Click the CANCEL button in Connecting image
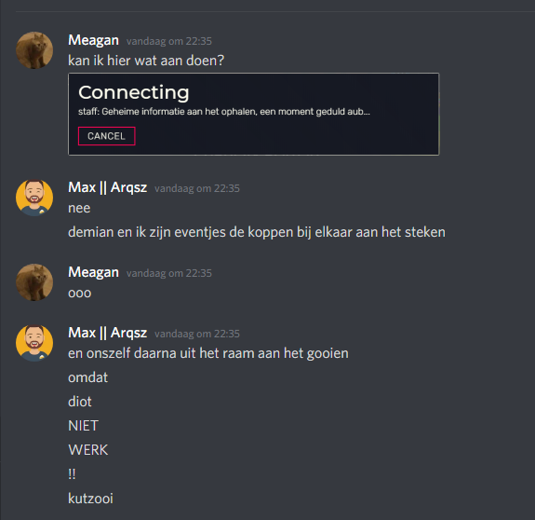535x520 pixels. click(x=106, y=136)
